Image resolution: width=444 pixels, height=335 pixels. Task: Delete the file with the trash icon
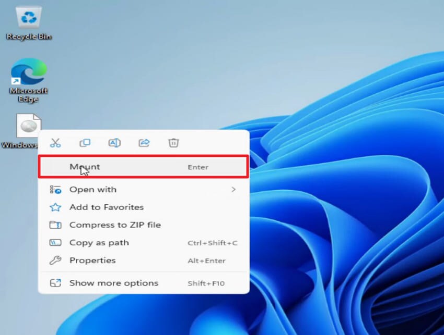click(173, 143)
